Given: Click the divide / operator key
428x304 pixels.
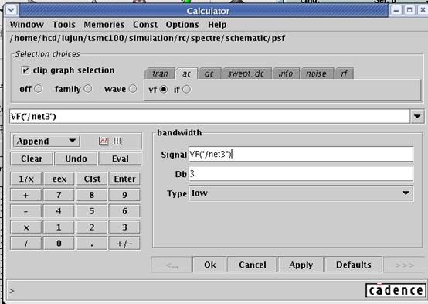Looking at the screenshot, I should tap(26, 244).
